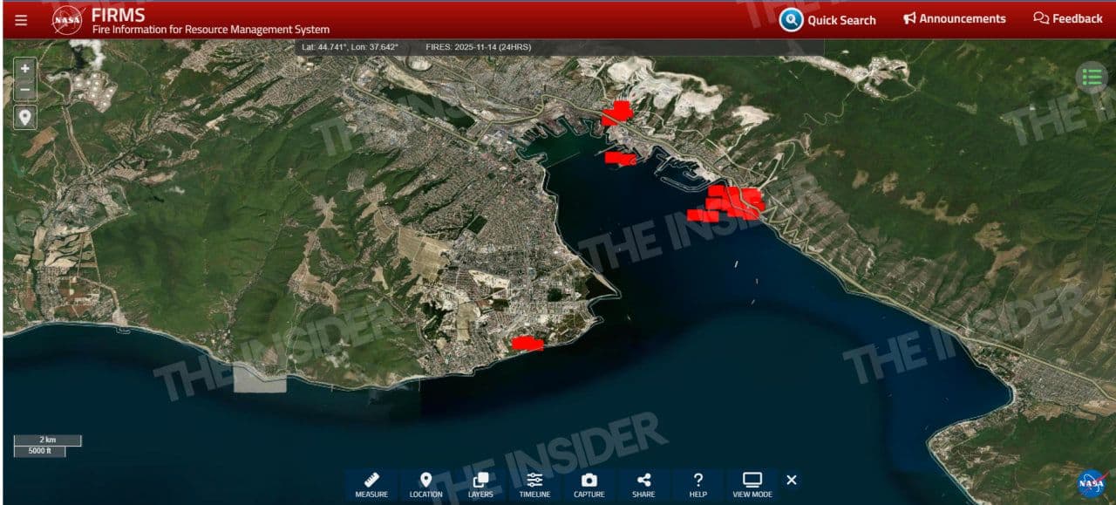Toggle the Timeline panel
Screen dimensions: 1116x505
tap(534, 484)
